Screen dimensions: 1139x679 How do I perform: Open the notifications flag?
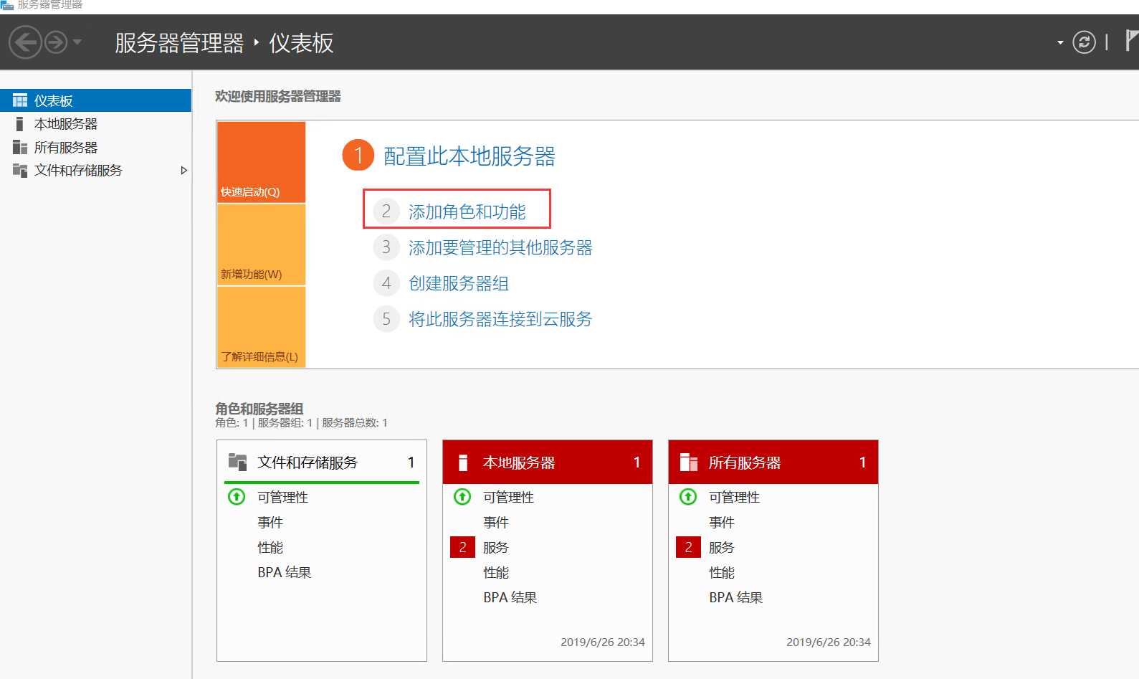pyautogui.click(x=1131, y=41)
